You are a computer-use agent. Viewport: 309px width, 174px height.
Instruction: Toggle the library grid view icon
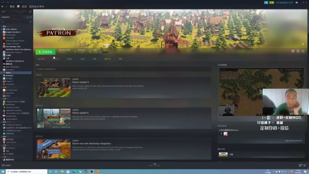(x=31, y=12)
